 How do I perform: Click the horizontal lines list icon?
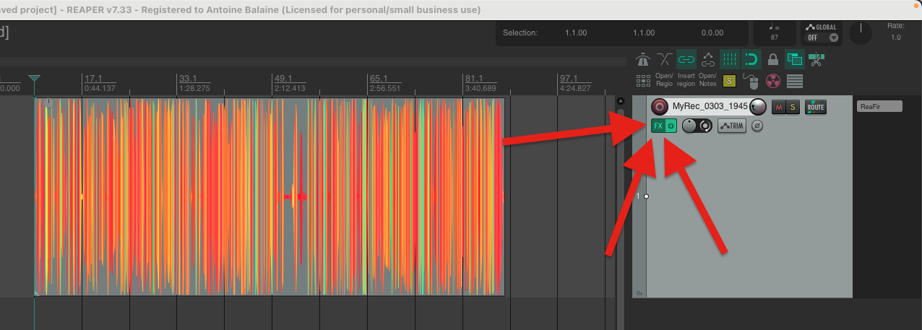[x=795, y=80]
